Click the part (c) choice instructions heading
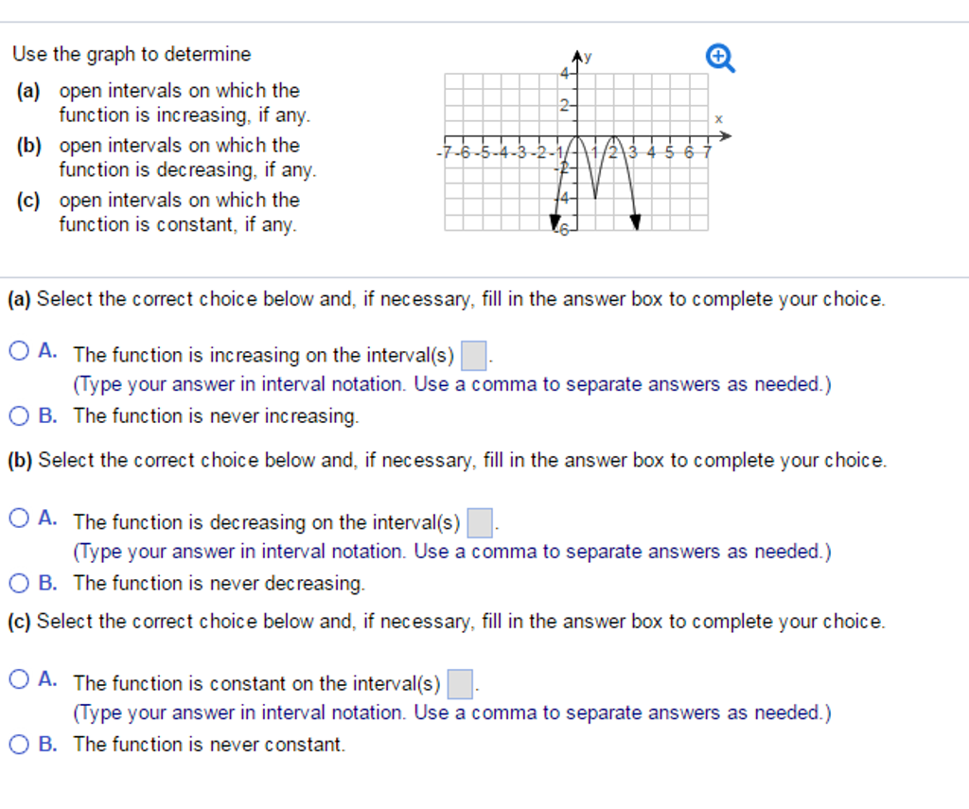Screen dimensions: 969x809 point(441,621)
